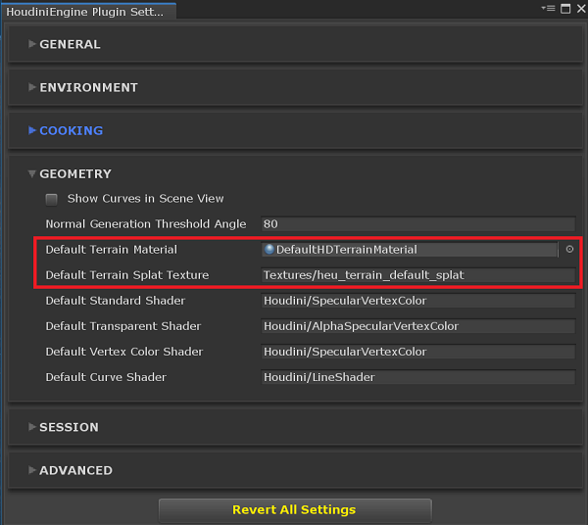Enable Show Curves in Scene View

coord(52,199)
